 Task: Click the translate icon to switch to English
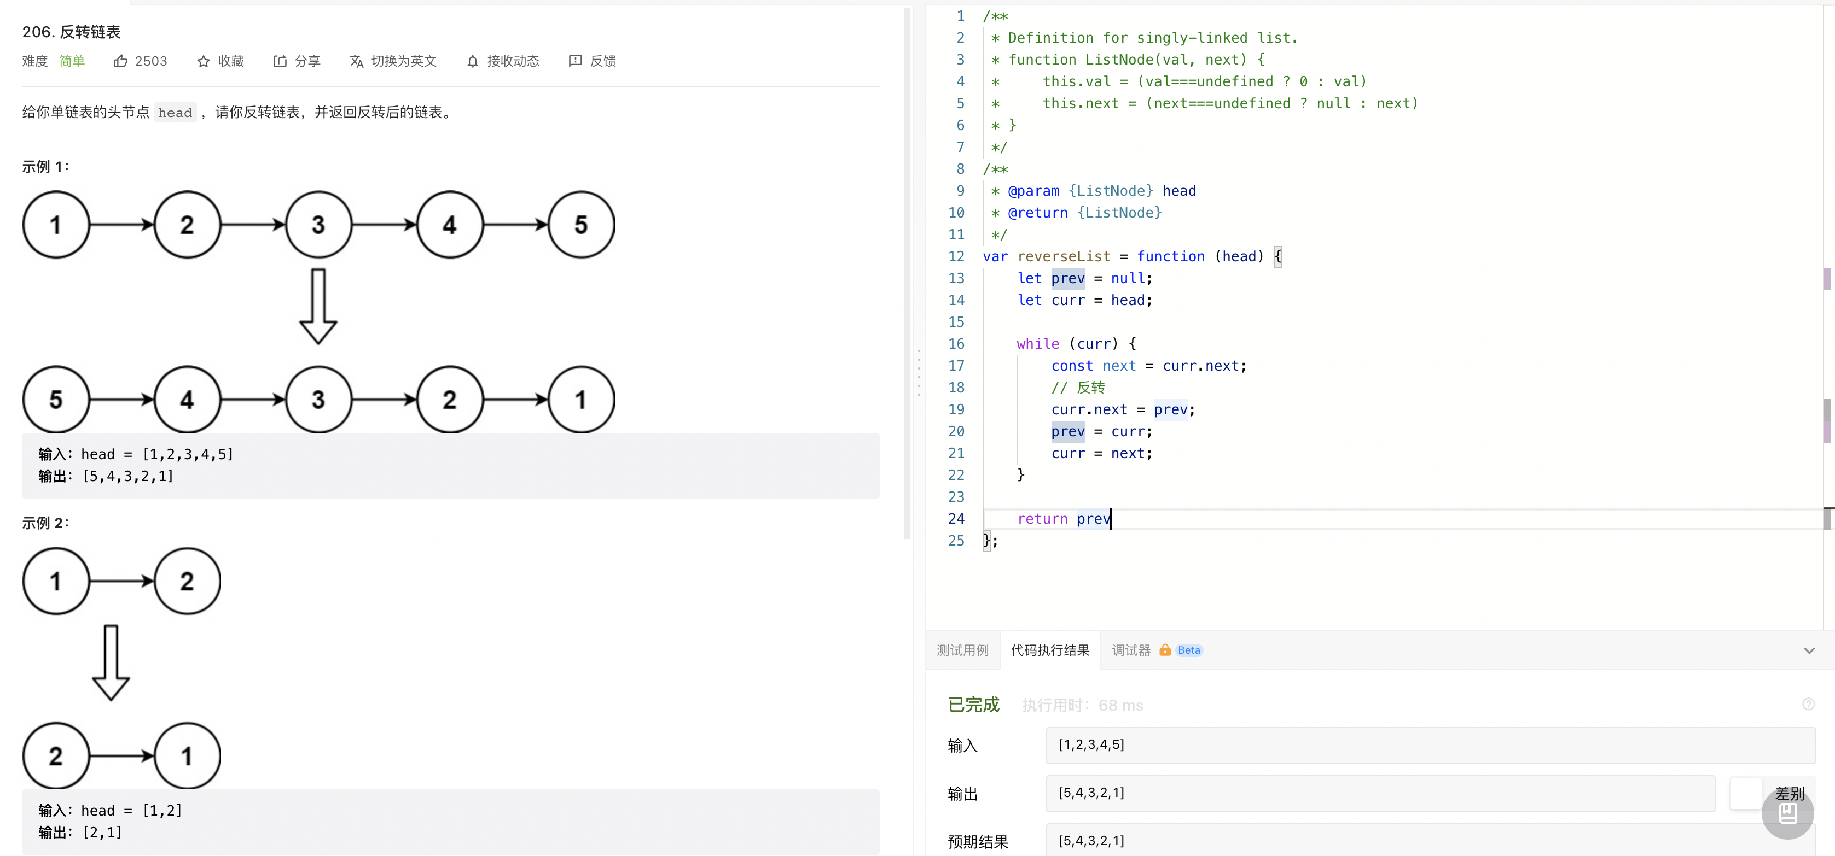(356, 61)
